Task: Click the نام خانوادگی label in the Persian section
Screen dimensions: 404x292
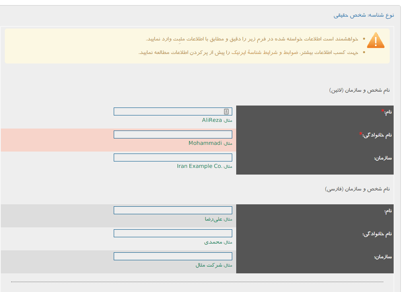Action: 377,234
